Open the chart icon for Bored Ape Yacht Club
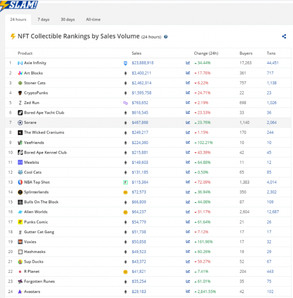The height and width of the screenshot is (298, 293). click(x=188, y=112)
